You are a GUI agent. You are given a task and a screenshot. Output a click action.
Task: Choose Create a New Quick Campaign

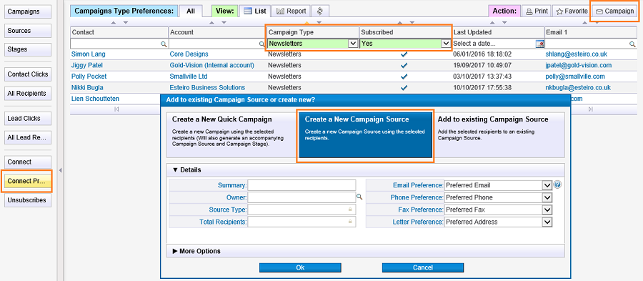(x=232, y=135)
